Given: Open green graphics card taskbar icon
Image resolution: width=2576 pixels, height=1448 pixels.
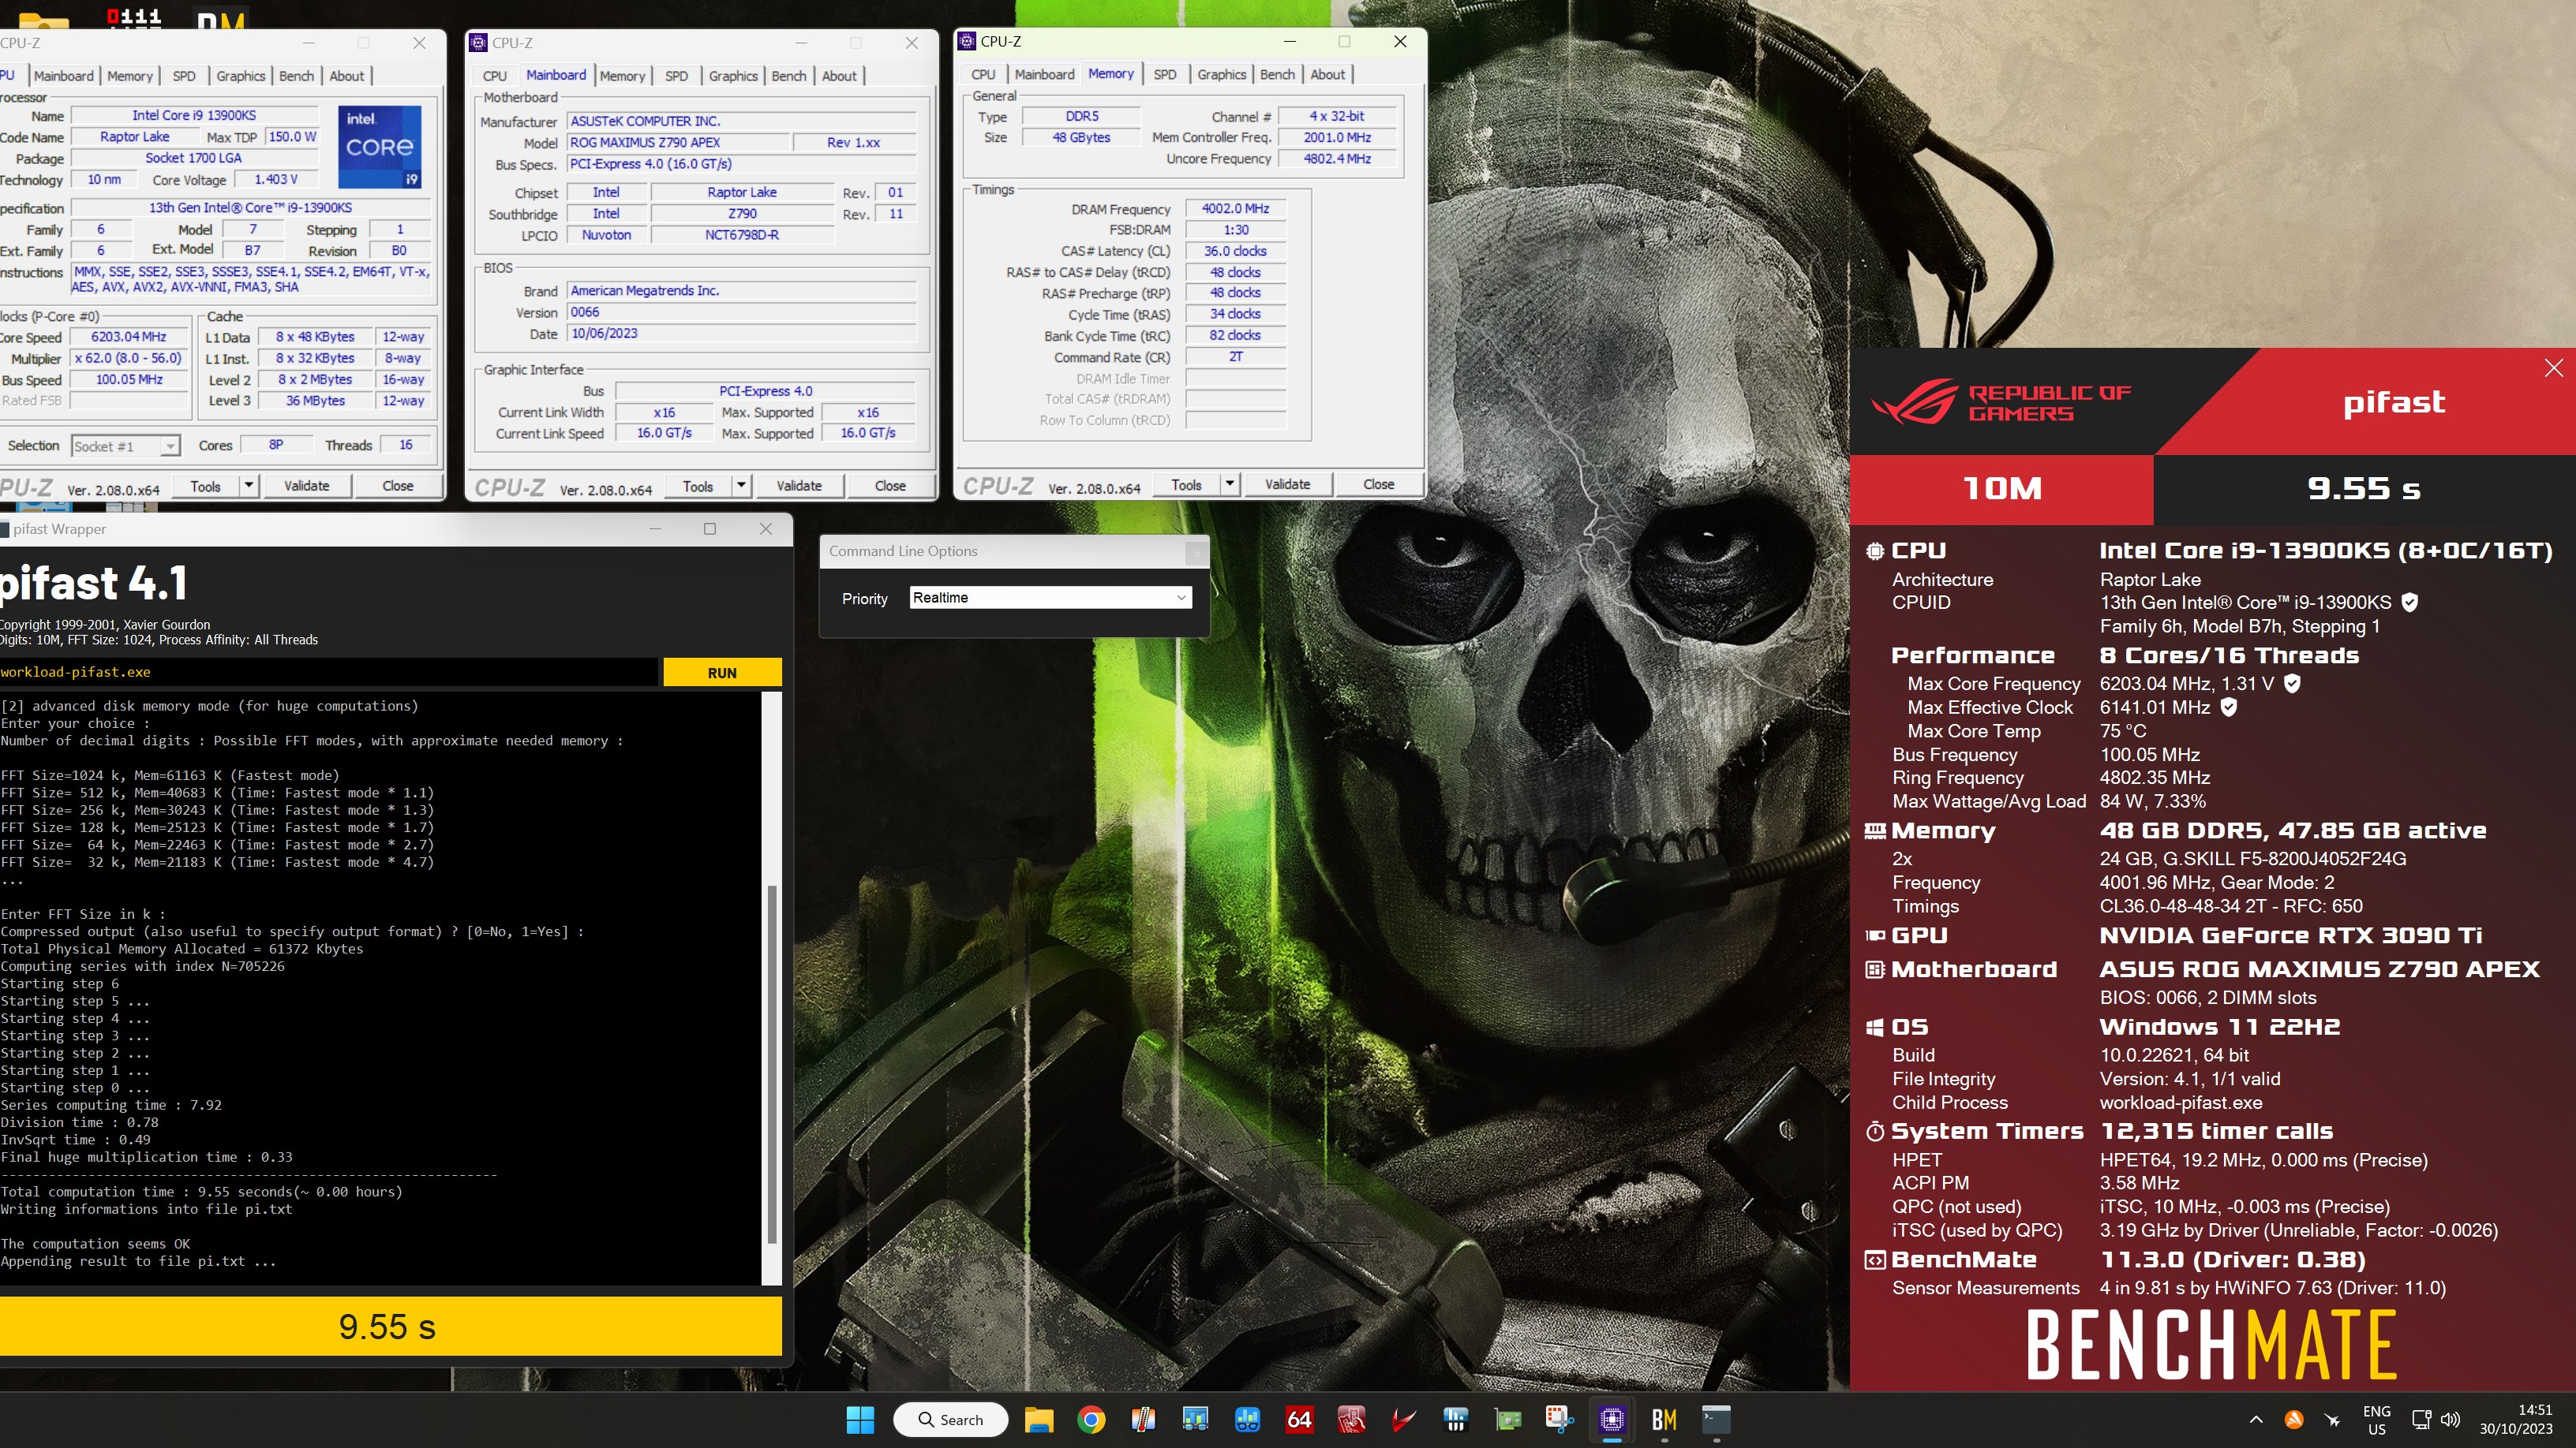Looking at the screenshot, I should [1507, 1419].
